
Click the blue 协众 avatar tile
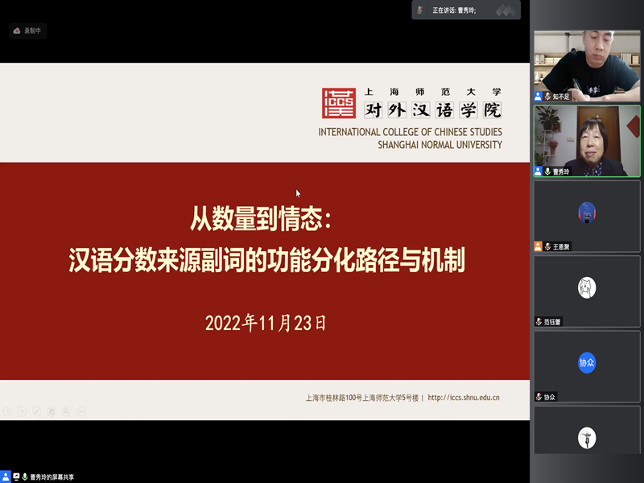587,363
